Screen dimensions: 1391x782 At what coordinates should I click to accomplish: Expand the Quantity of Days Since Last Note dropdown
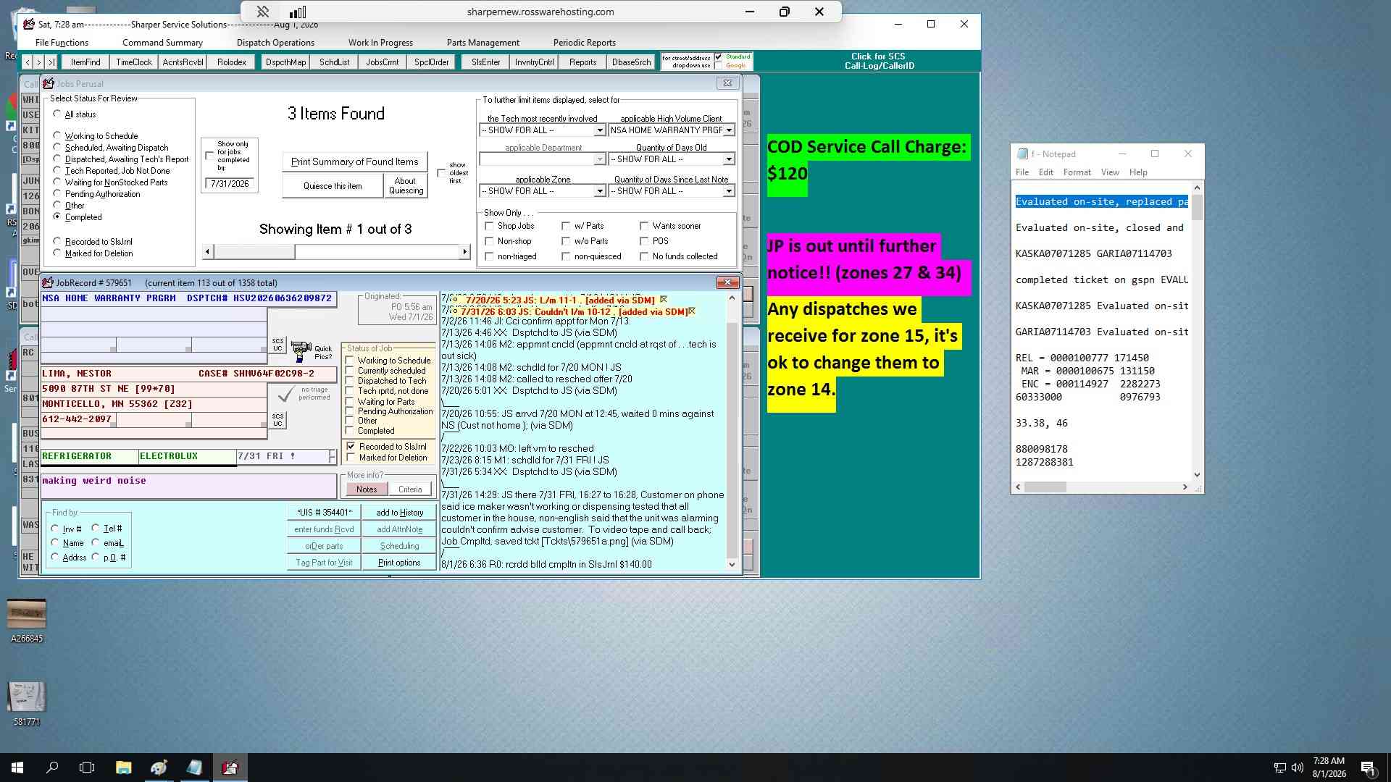tap(729, 191)
